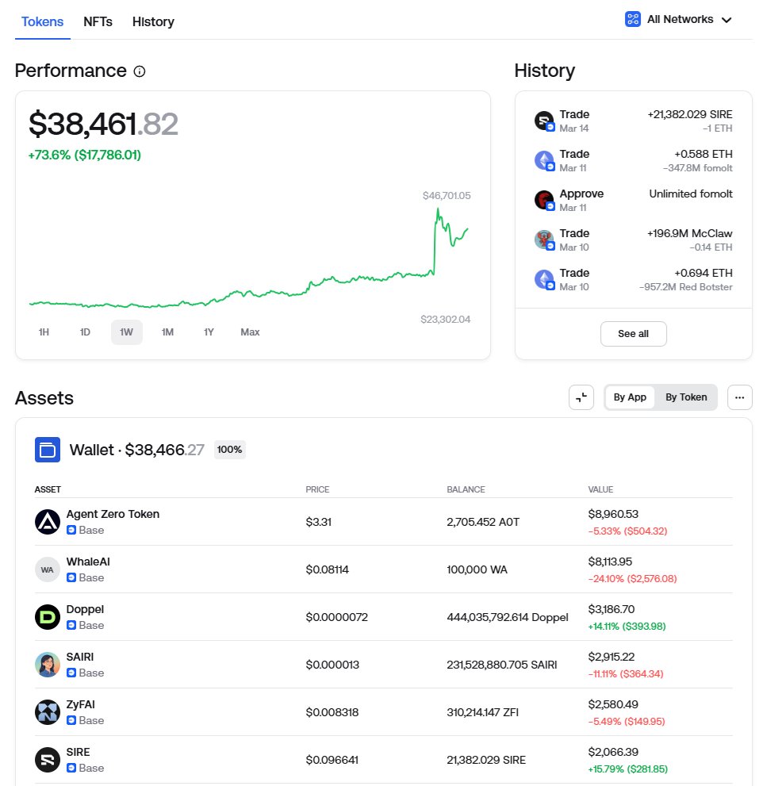Click the blue Wallet icon
Viewport: 763px width, 786px height.
coord(48,450)
